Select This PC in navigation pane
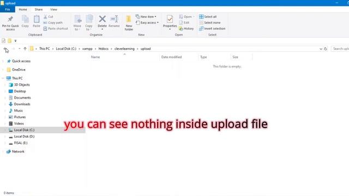 (17, 78)
